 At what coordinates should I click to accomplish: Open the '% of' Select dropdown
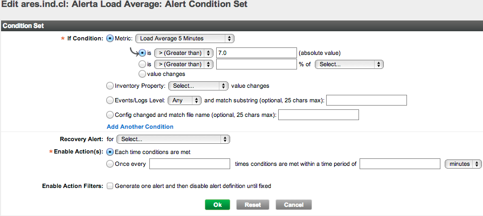point(349,64)
